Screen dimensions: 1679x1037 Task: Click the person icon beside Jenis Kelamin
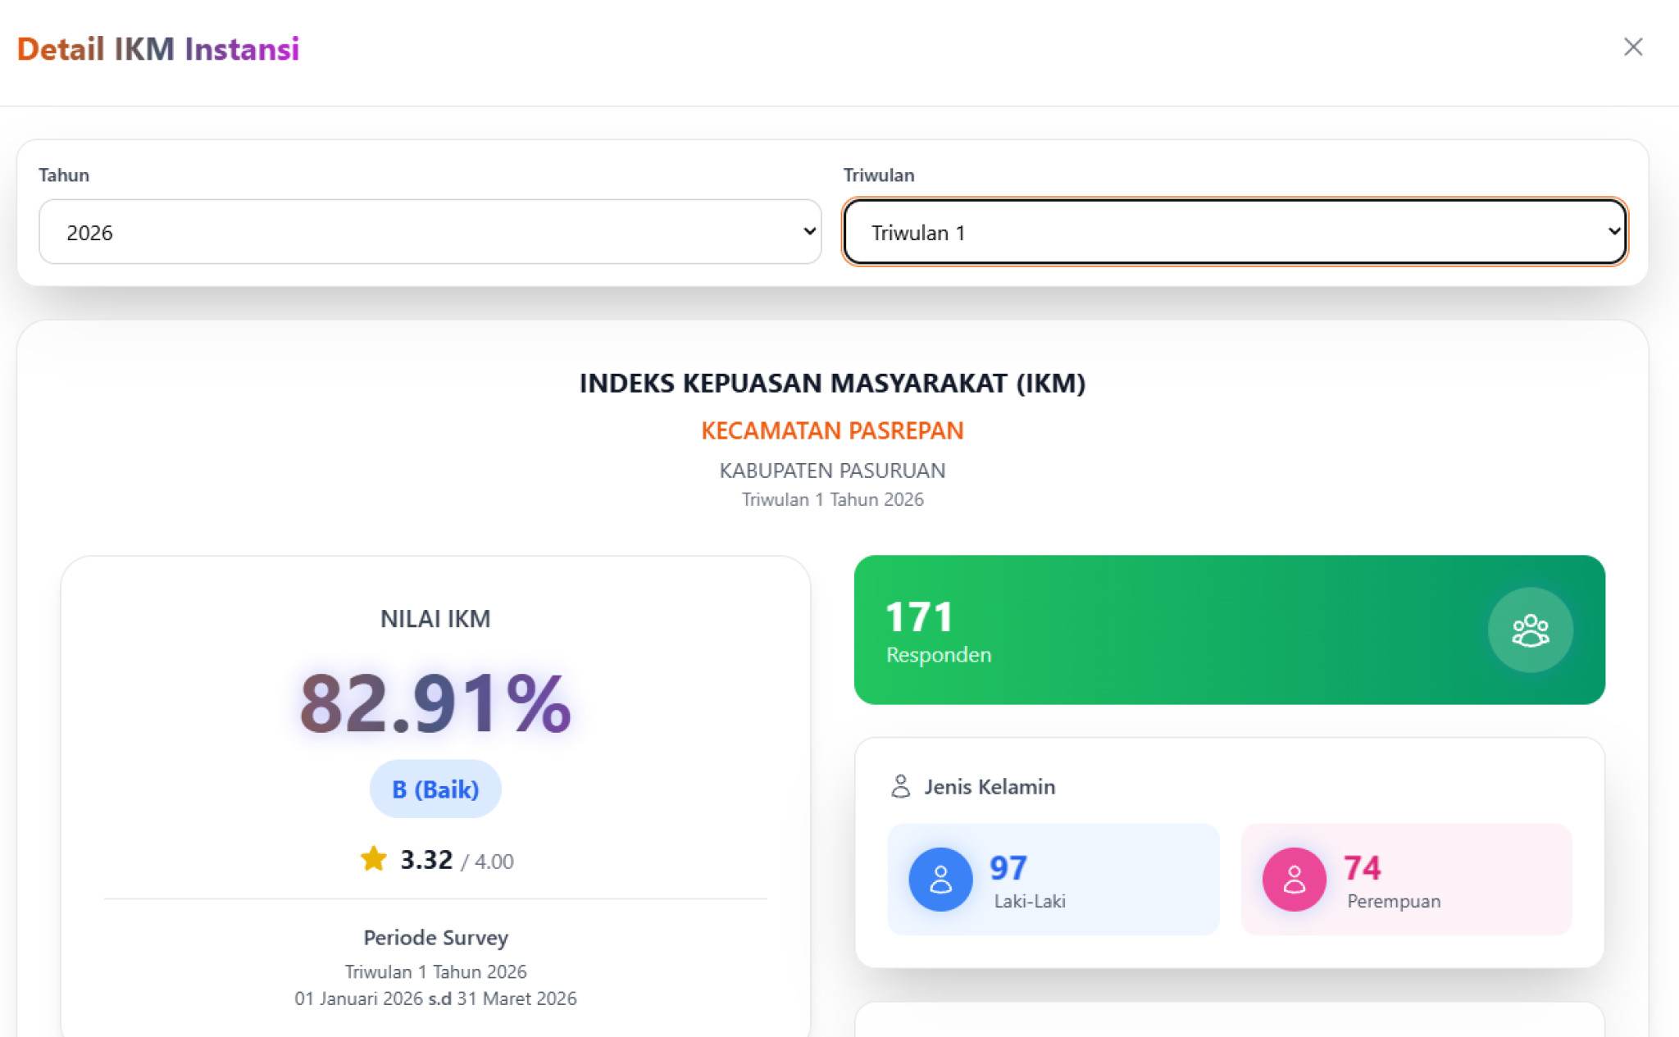900,786
